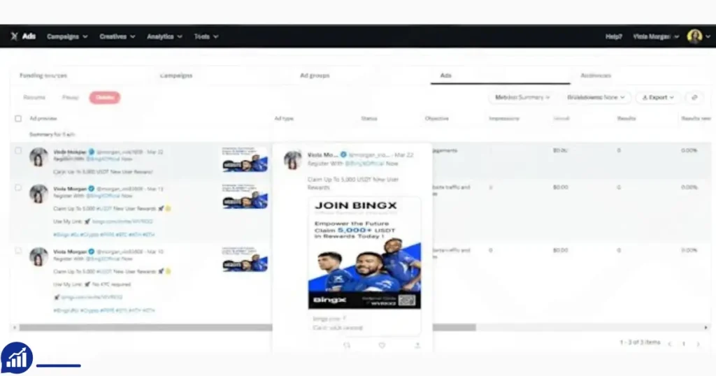This screenshot has width=716, height=376.
Task: Open the Mar 13 ad image thumbnail
Action: (245, 196)
